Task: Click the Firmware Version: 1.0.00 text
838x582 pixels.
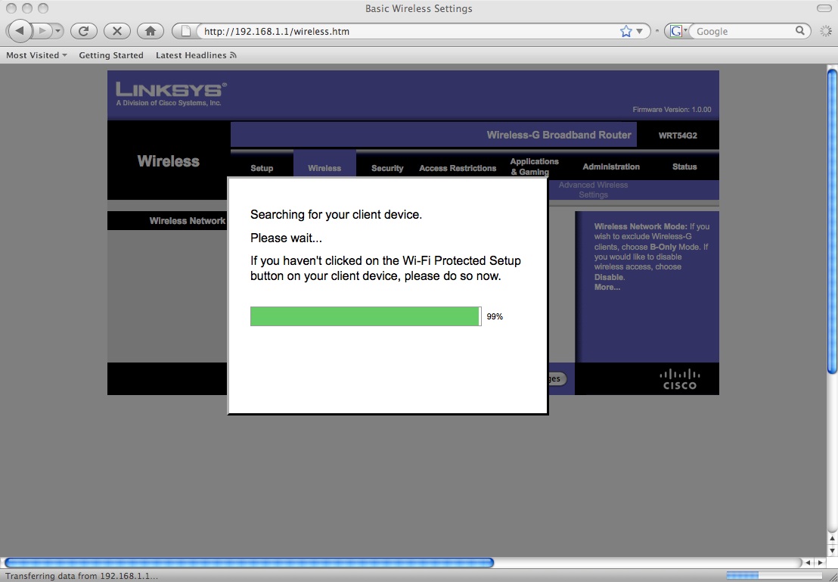Action: [672, 110]
